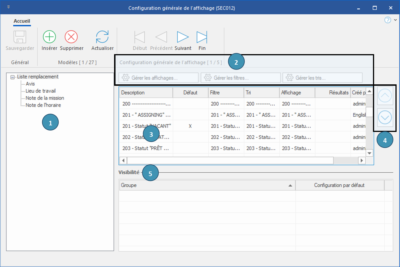
Task: Move the selected row up with circle arrow
Action: (385, 96)
